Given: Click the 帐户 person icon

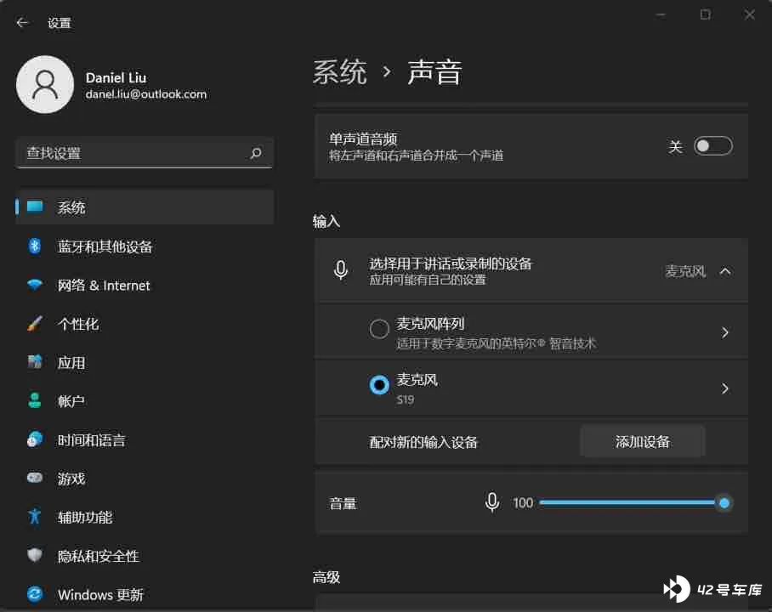Looking at the screenshot, I should (x=35, y=401).
